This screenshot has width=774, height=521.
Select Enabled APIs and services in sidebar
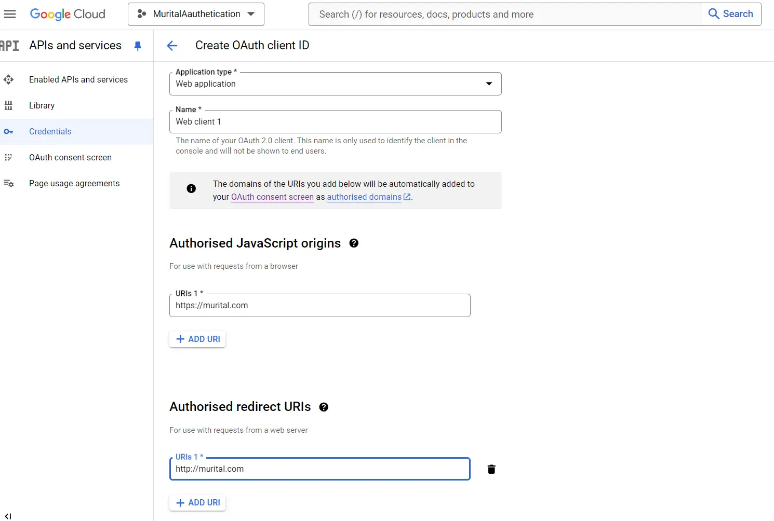(x=78, y=79)
